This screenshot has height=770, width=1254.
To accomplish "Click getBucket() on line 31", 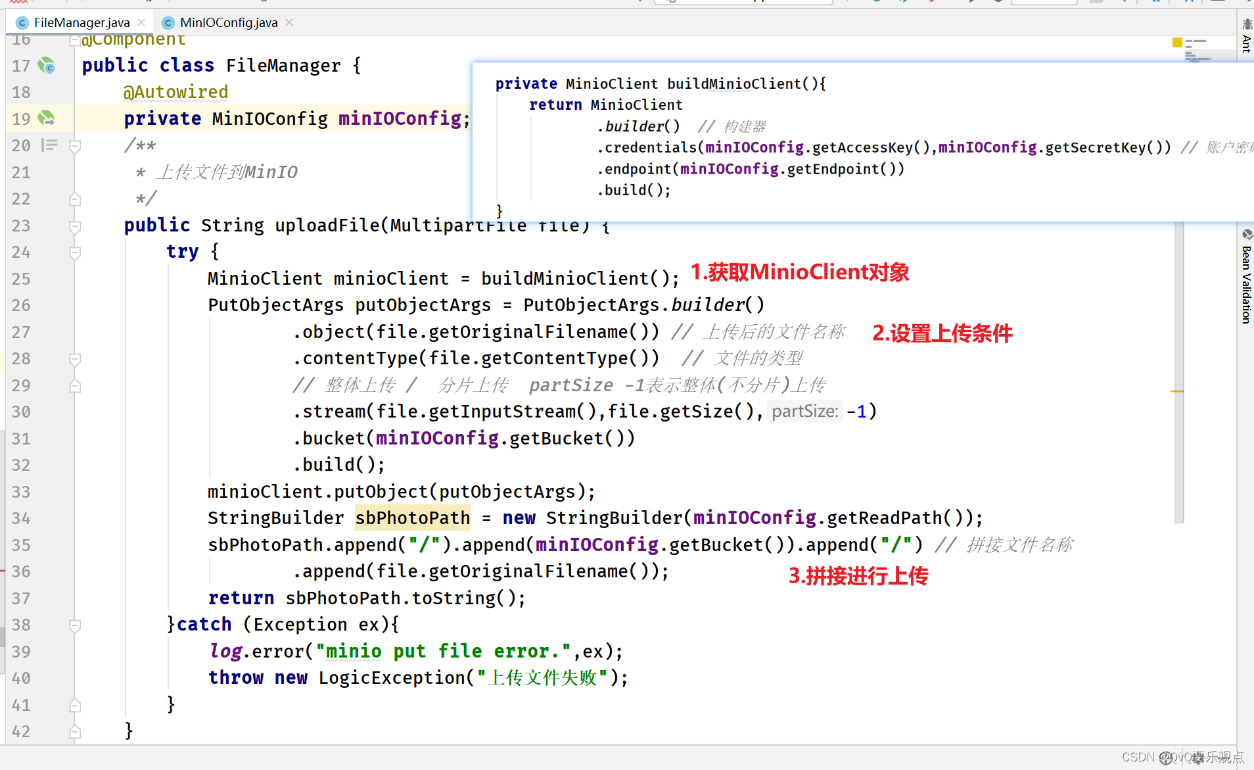I will (566, 439).
